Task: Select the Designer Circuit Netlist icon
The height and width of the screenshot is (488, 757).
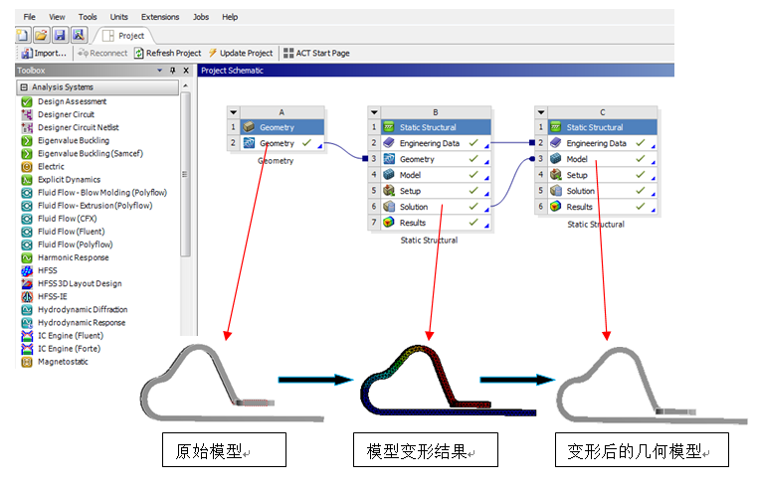Action: [x=27, y=128]
